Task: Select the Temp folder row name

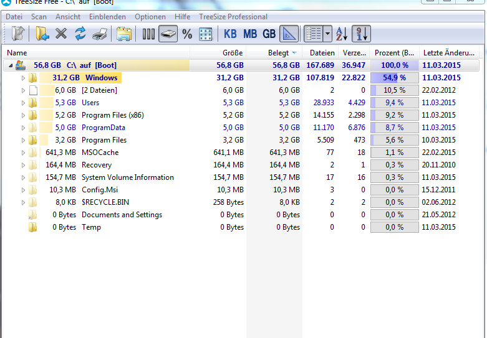Action: tap(91, 227)
